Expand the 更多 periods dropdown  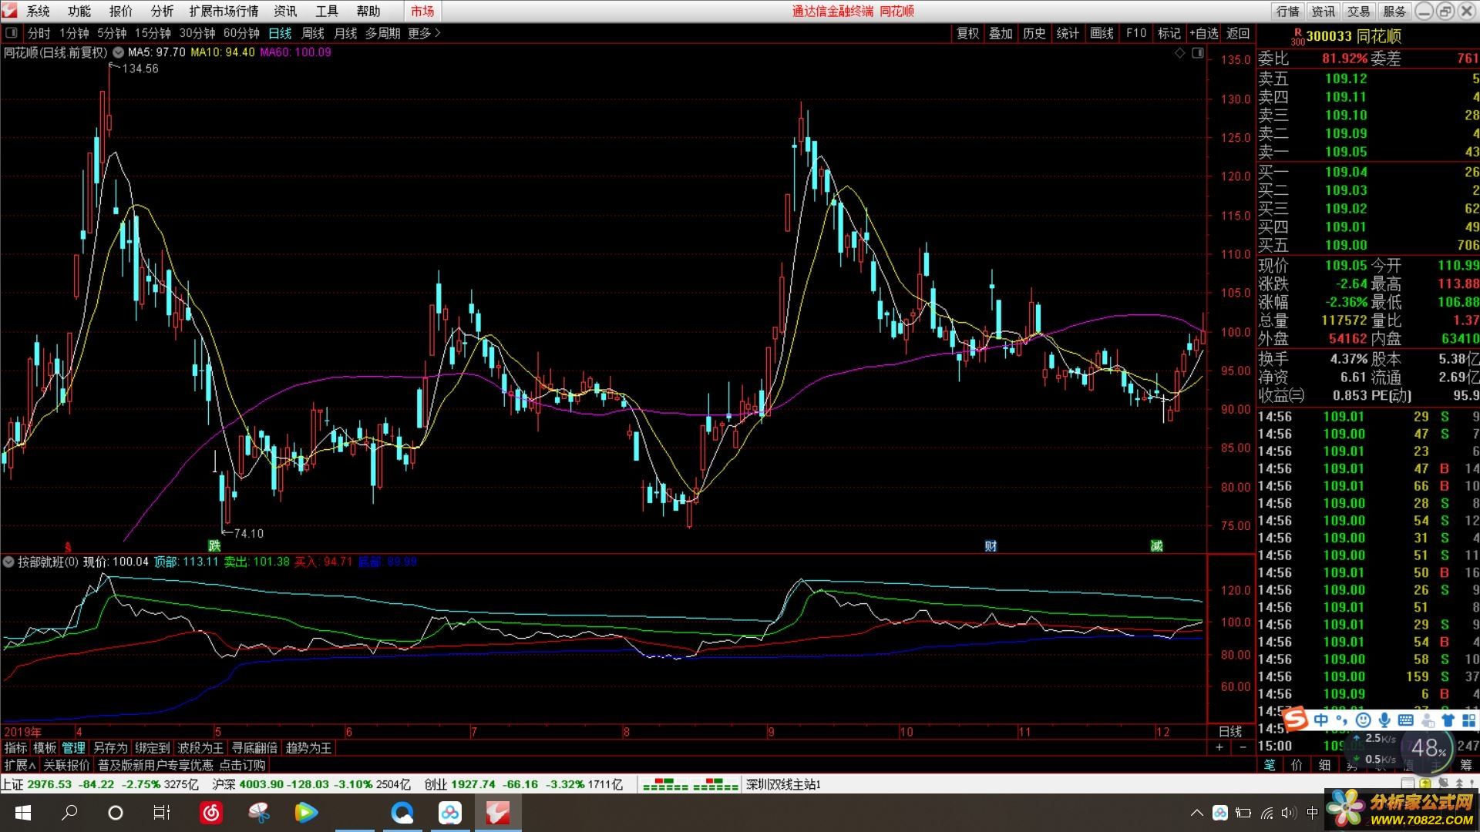tap(425, 33)
